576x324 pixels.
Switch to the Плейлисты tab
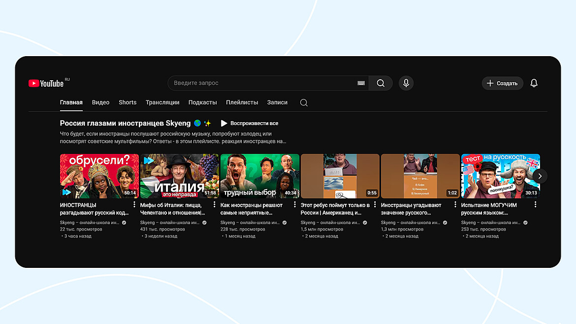242,102
